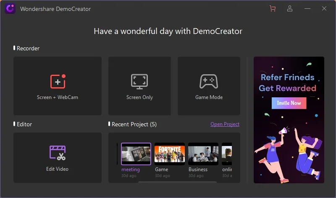This screenshot has width=336, height=198.
Task: Open the shopping cart icon
Action: pyautogui.click(x=273, y=8)
